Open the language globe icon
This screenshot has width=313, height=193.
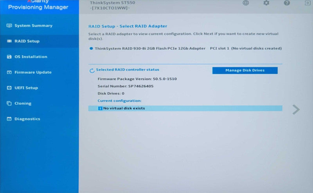click(246, 3)
